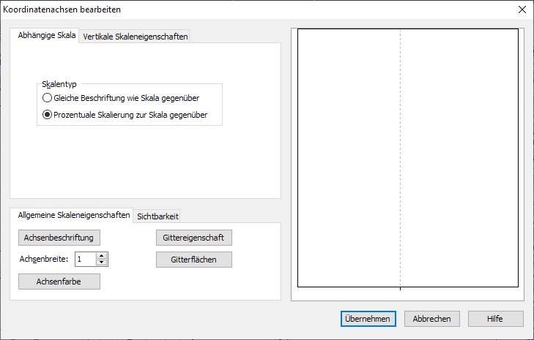Switch to the Sichtbarkeit tab
This screenshot has width=534, height=340.
(157, 216)
